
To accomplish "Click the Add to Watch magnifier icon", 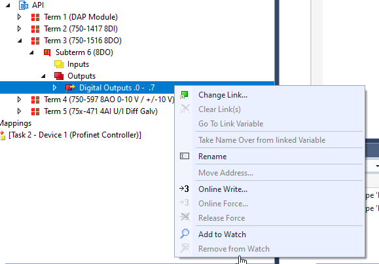I will tap(185, 234).
